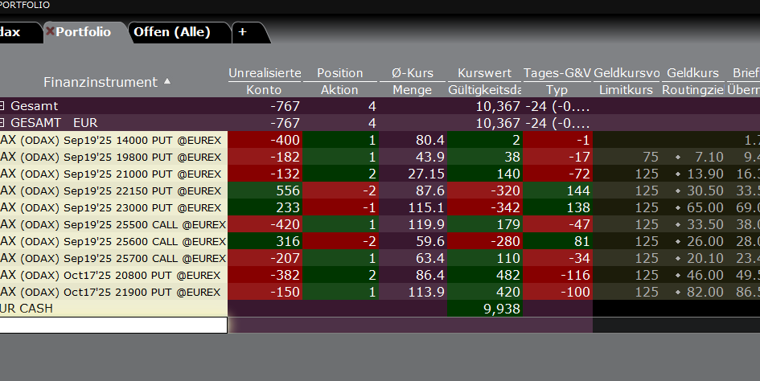Collapse the Gesamt summary row
The width and height of the screenshot is (760, 381).
pos(2,105)
